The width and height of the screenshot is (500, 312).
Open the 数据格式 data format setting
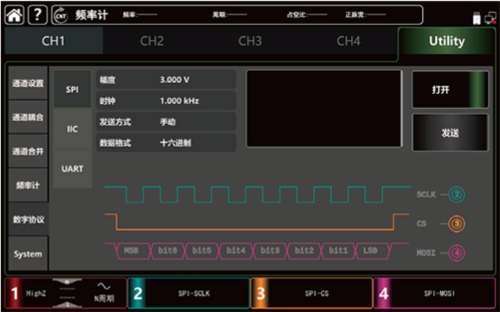166,142
